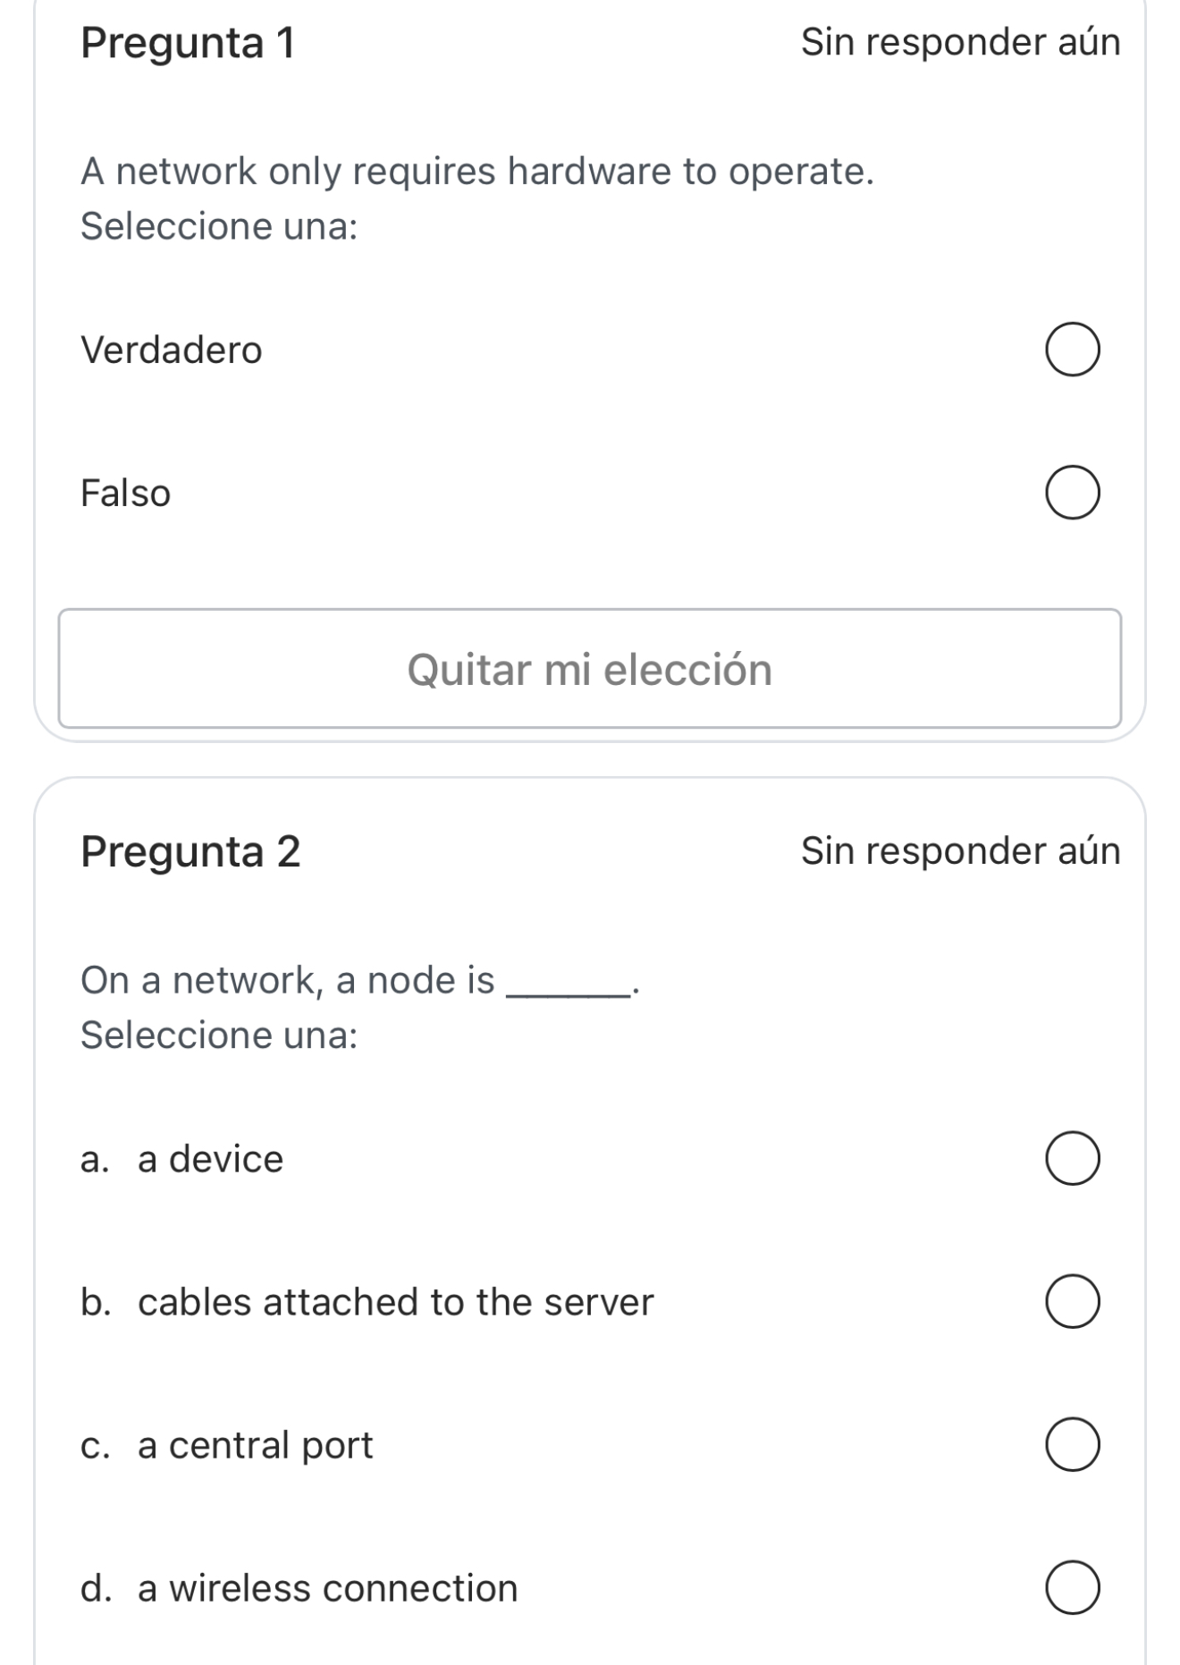Select the Falso radio button

(x=1073, y=490)
